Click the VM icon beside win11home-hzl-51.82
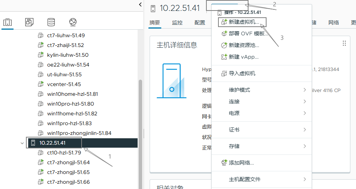The image size is (356, 189). (41, 113)
